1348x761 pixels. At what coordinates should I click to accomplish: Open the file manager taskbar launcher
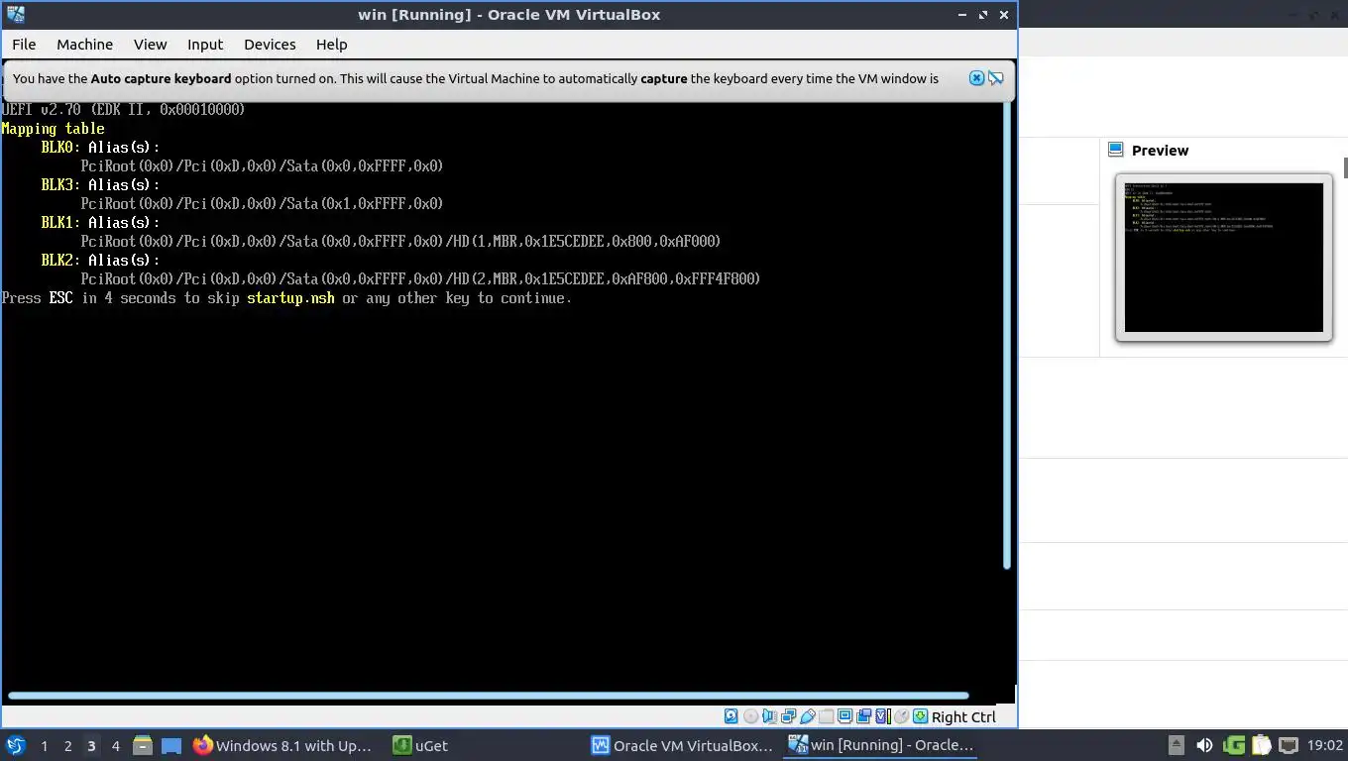143,745
